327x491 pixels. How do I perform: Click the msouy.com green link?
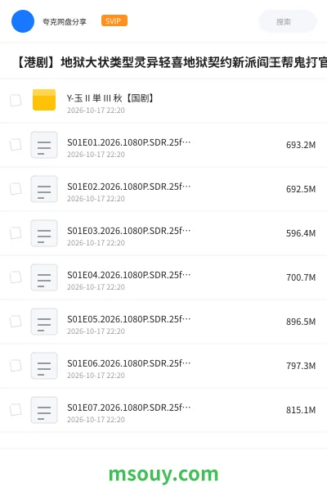tap(163, 475)
